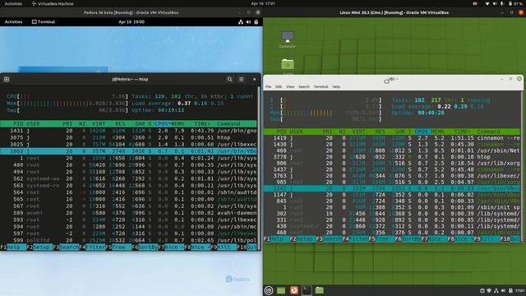The image size is (526, 296).
Task: Click the Mem usage meter in the Mint htop
Action: click(x=325, y=113)
